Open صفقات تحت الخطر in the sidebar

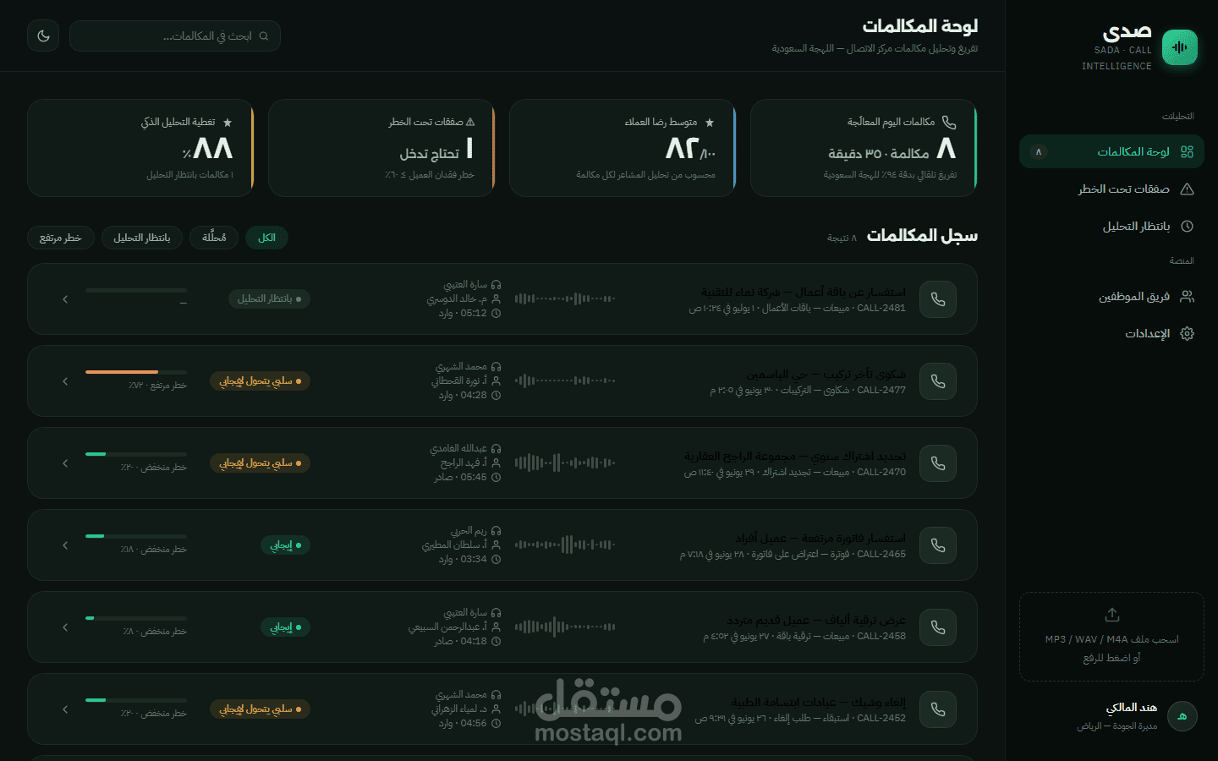(1111, 189)
